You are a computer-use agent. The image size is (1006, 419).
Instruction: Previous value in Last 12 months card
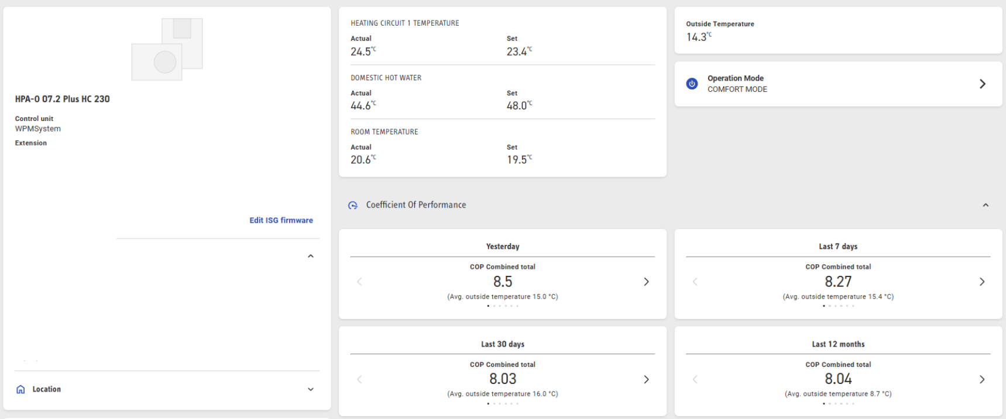tap(695, 379)
